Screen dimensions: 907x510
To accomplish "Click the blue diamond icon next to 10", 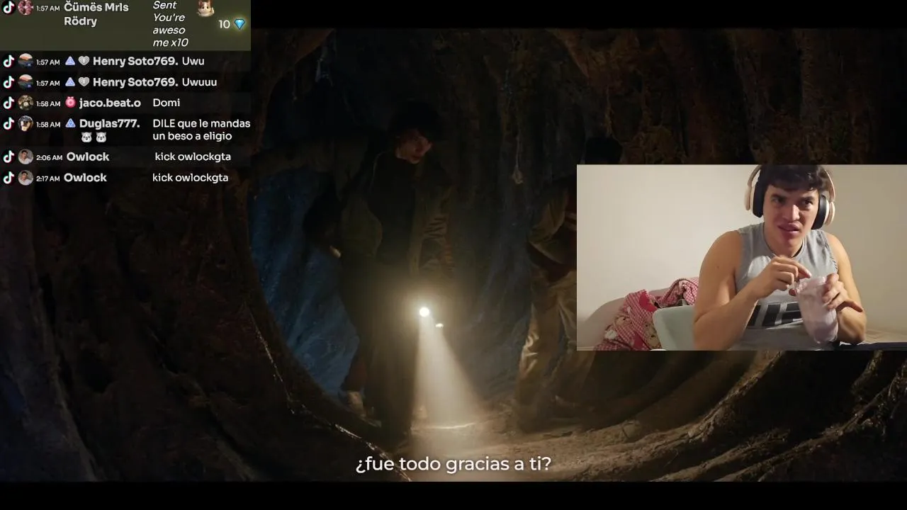I will [240, 24].
